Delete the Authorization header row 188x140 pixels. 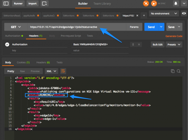(x=139, y=45)
